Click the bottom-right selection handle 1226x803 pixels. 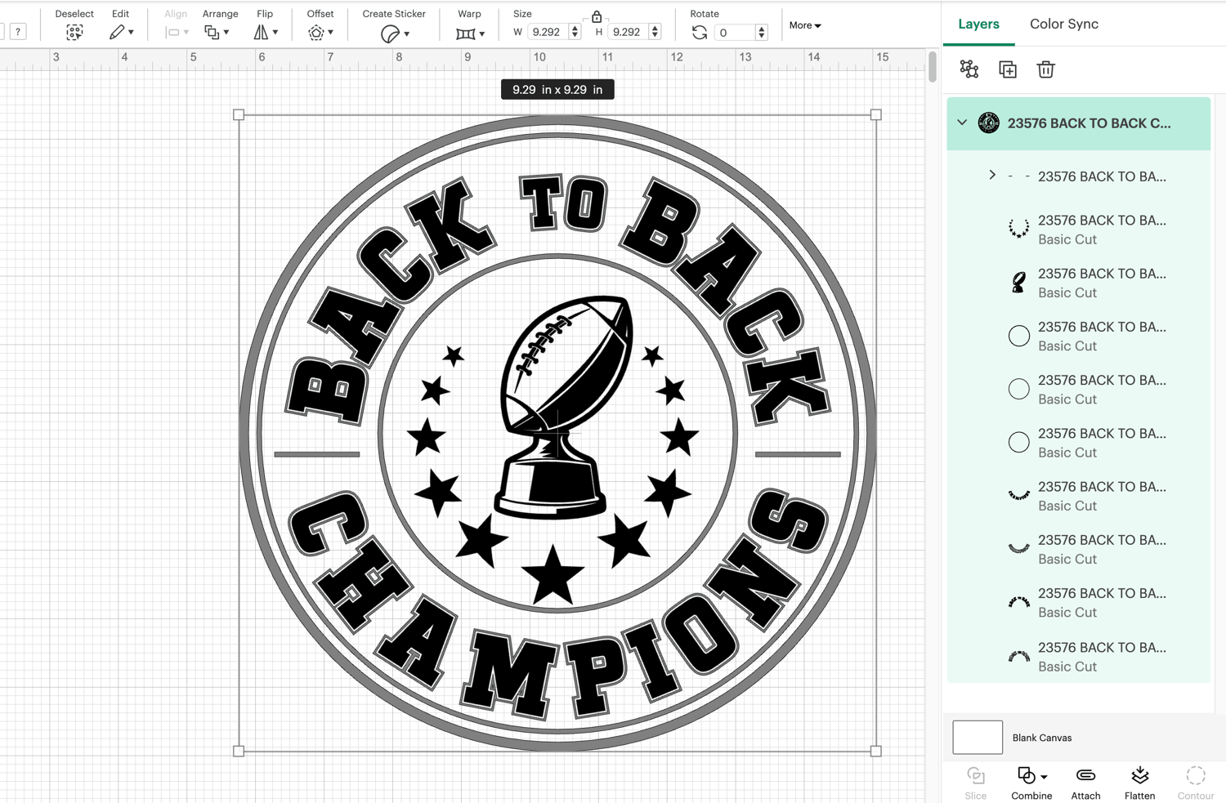876,751
